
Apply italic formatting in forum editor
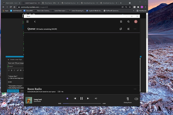click(14, 70)
